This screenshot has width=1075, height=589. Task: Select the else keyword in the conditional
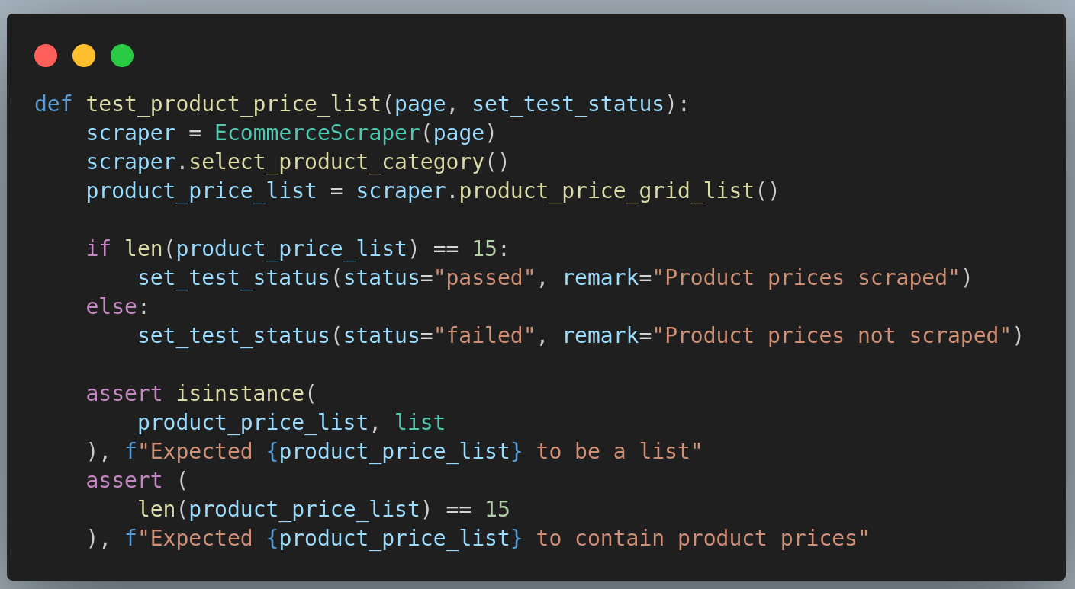pyautogui.click(x=110, y=306)
